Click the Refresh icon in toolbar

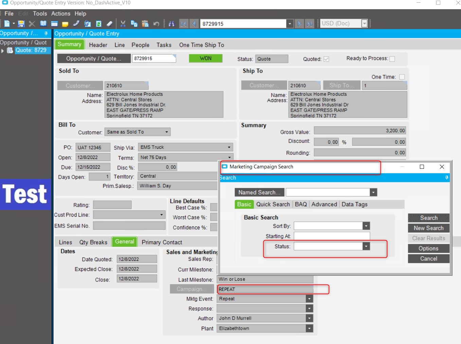click(x=99, y=24)
